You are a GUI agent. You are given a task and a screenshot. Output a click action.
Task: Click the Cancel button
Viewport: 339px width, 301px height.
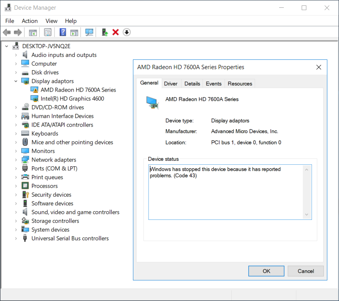[306, 271]
